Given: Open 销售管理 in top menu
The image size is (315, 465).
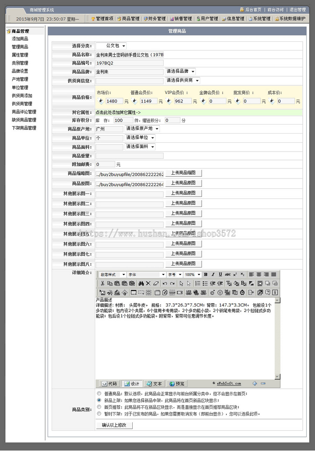Looking at the screenshot, I should 181,19.
